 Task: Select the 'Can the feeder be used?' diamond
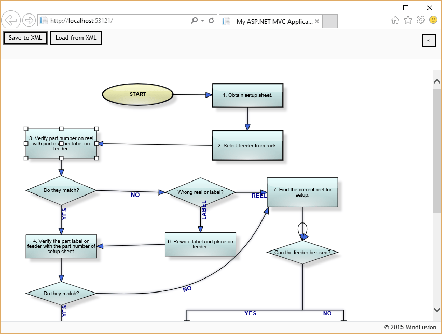302,253
